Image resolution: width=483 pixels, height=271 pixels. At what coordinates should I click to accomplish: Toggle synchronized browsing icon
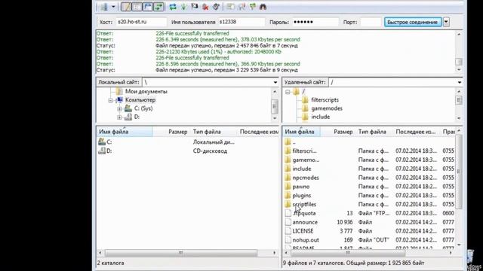pos(253,7)
